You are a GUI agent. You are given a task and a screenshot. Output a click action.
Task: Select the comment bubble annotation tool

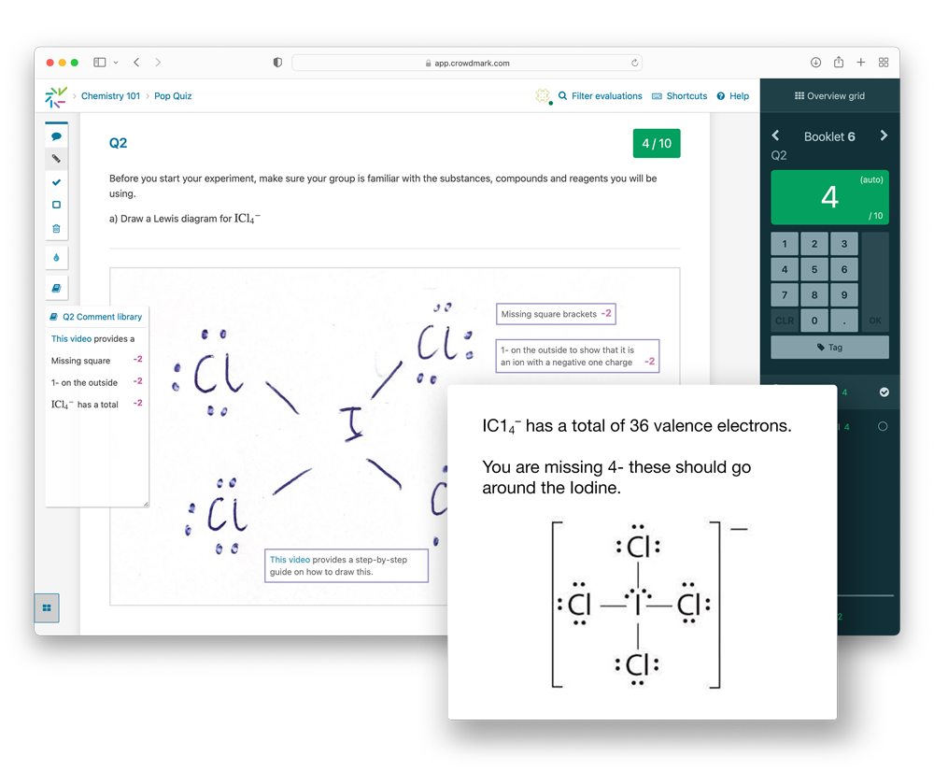point(56,136)
